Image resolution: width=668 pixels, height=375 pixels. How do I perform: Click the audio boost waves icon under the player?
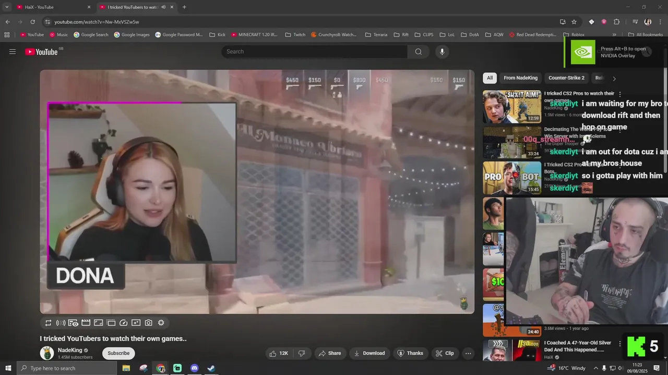pyautogui.click(x=61, y=323)
